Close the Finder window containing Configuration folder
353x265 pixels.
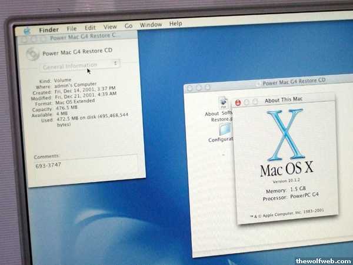[x=189, y=88]
